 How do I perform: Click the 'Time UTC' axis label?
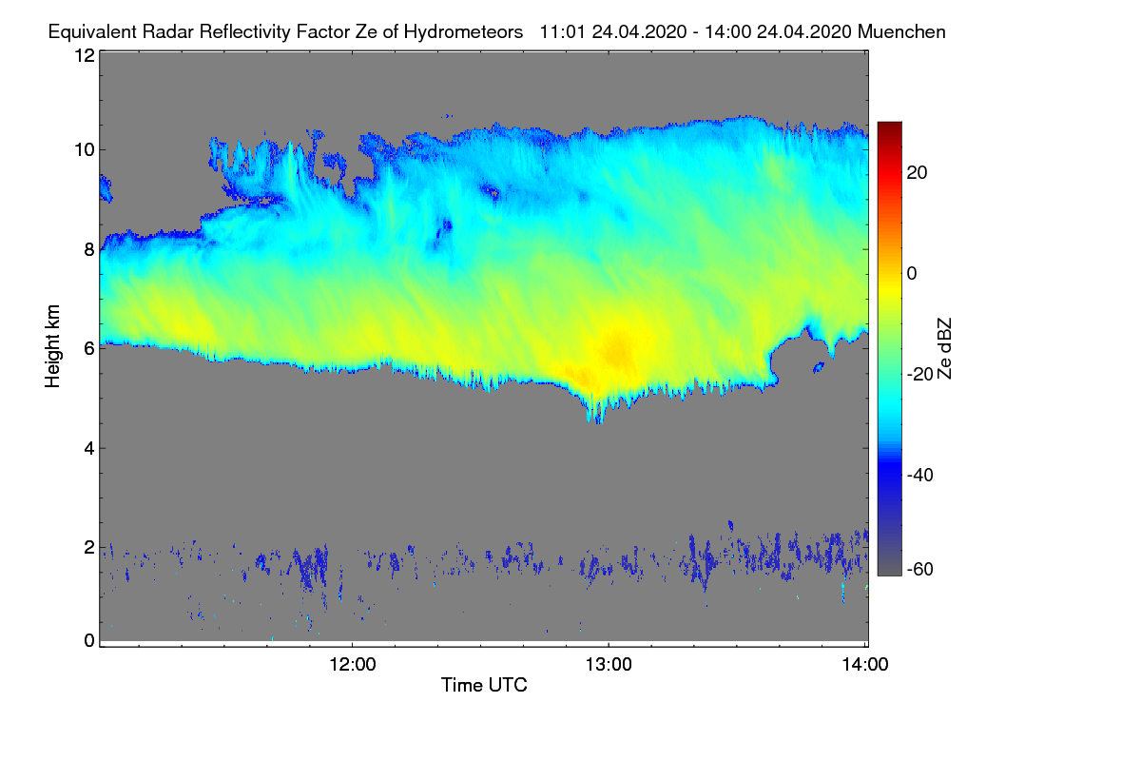click(x=484, y=684)
